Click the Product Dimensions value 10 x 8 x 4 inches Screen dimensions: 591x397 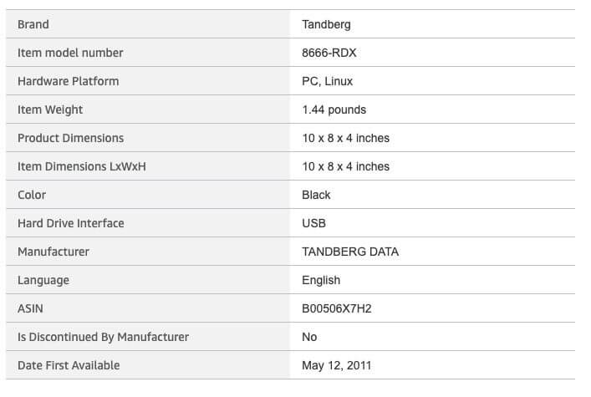[x=345, y=138]
